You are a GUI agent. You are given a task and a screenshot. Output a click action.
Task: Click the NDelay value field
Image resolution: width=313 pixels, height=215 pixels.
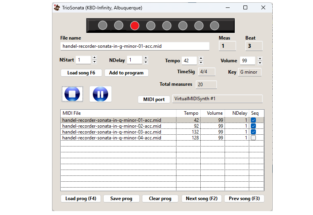coord(135,60)
